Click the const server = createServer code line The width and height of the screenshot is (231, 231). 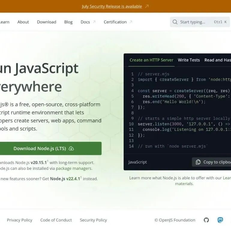point(184,91)
